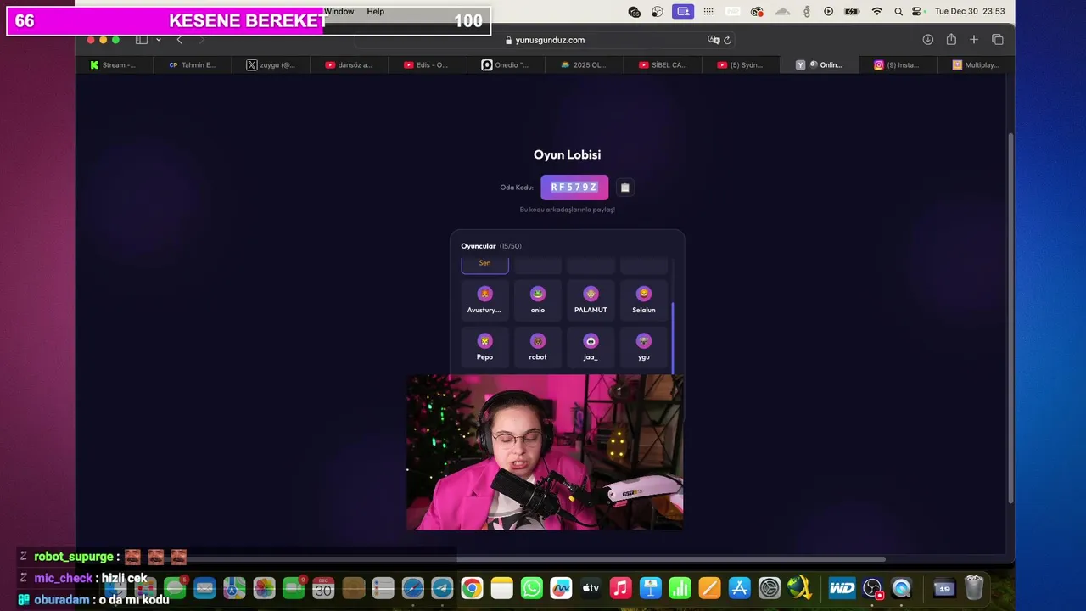Open OBS from the Dock

(x=873, y=588)
